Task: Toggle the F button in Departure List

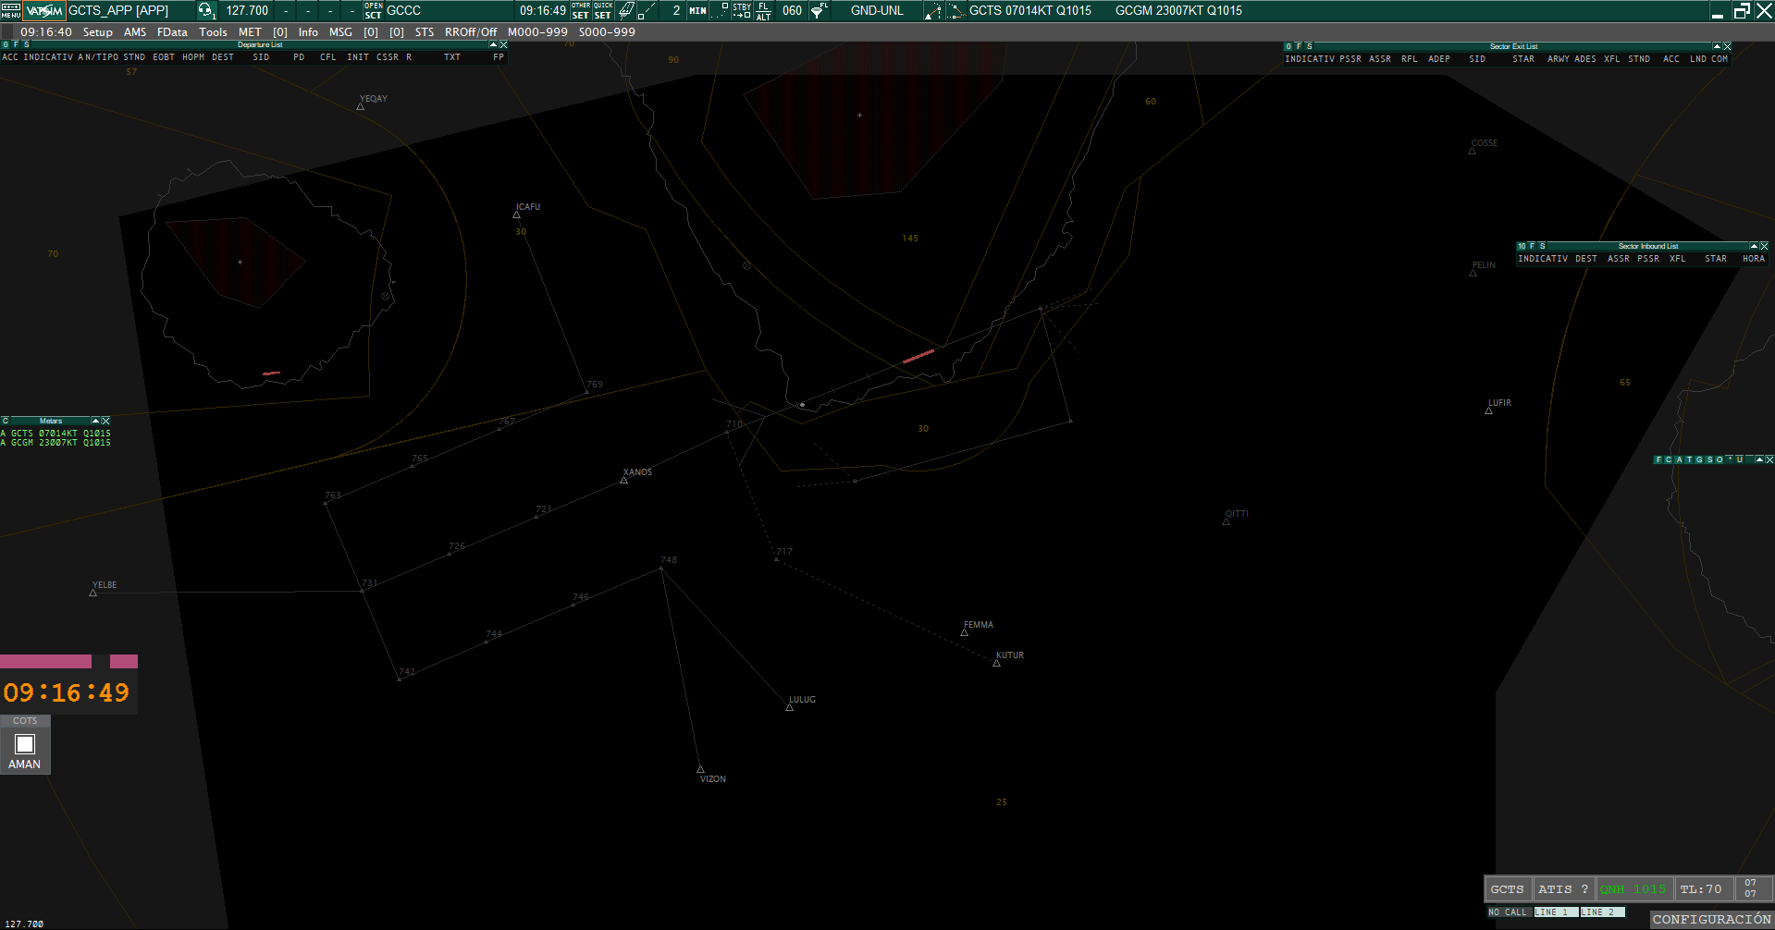Action: click(x=16, y=44)
